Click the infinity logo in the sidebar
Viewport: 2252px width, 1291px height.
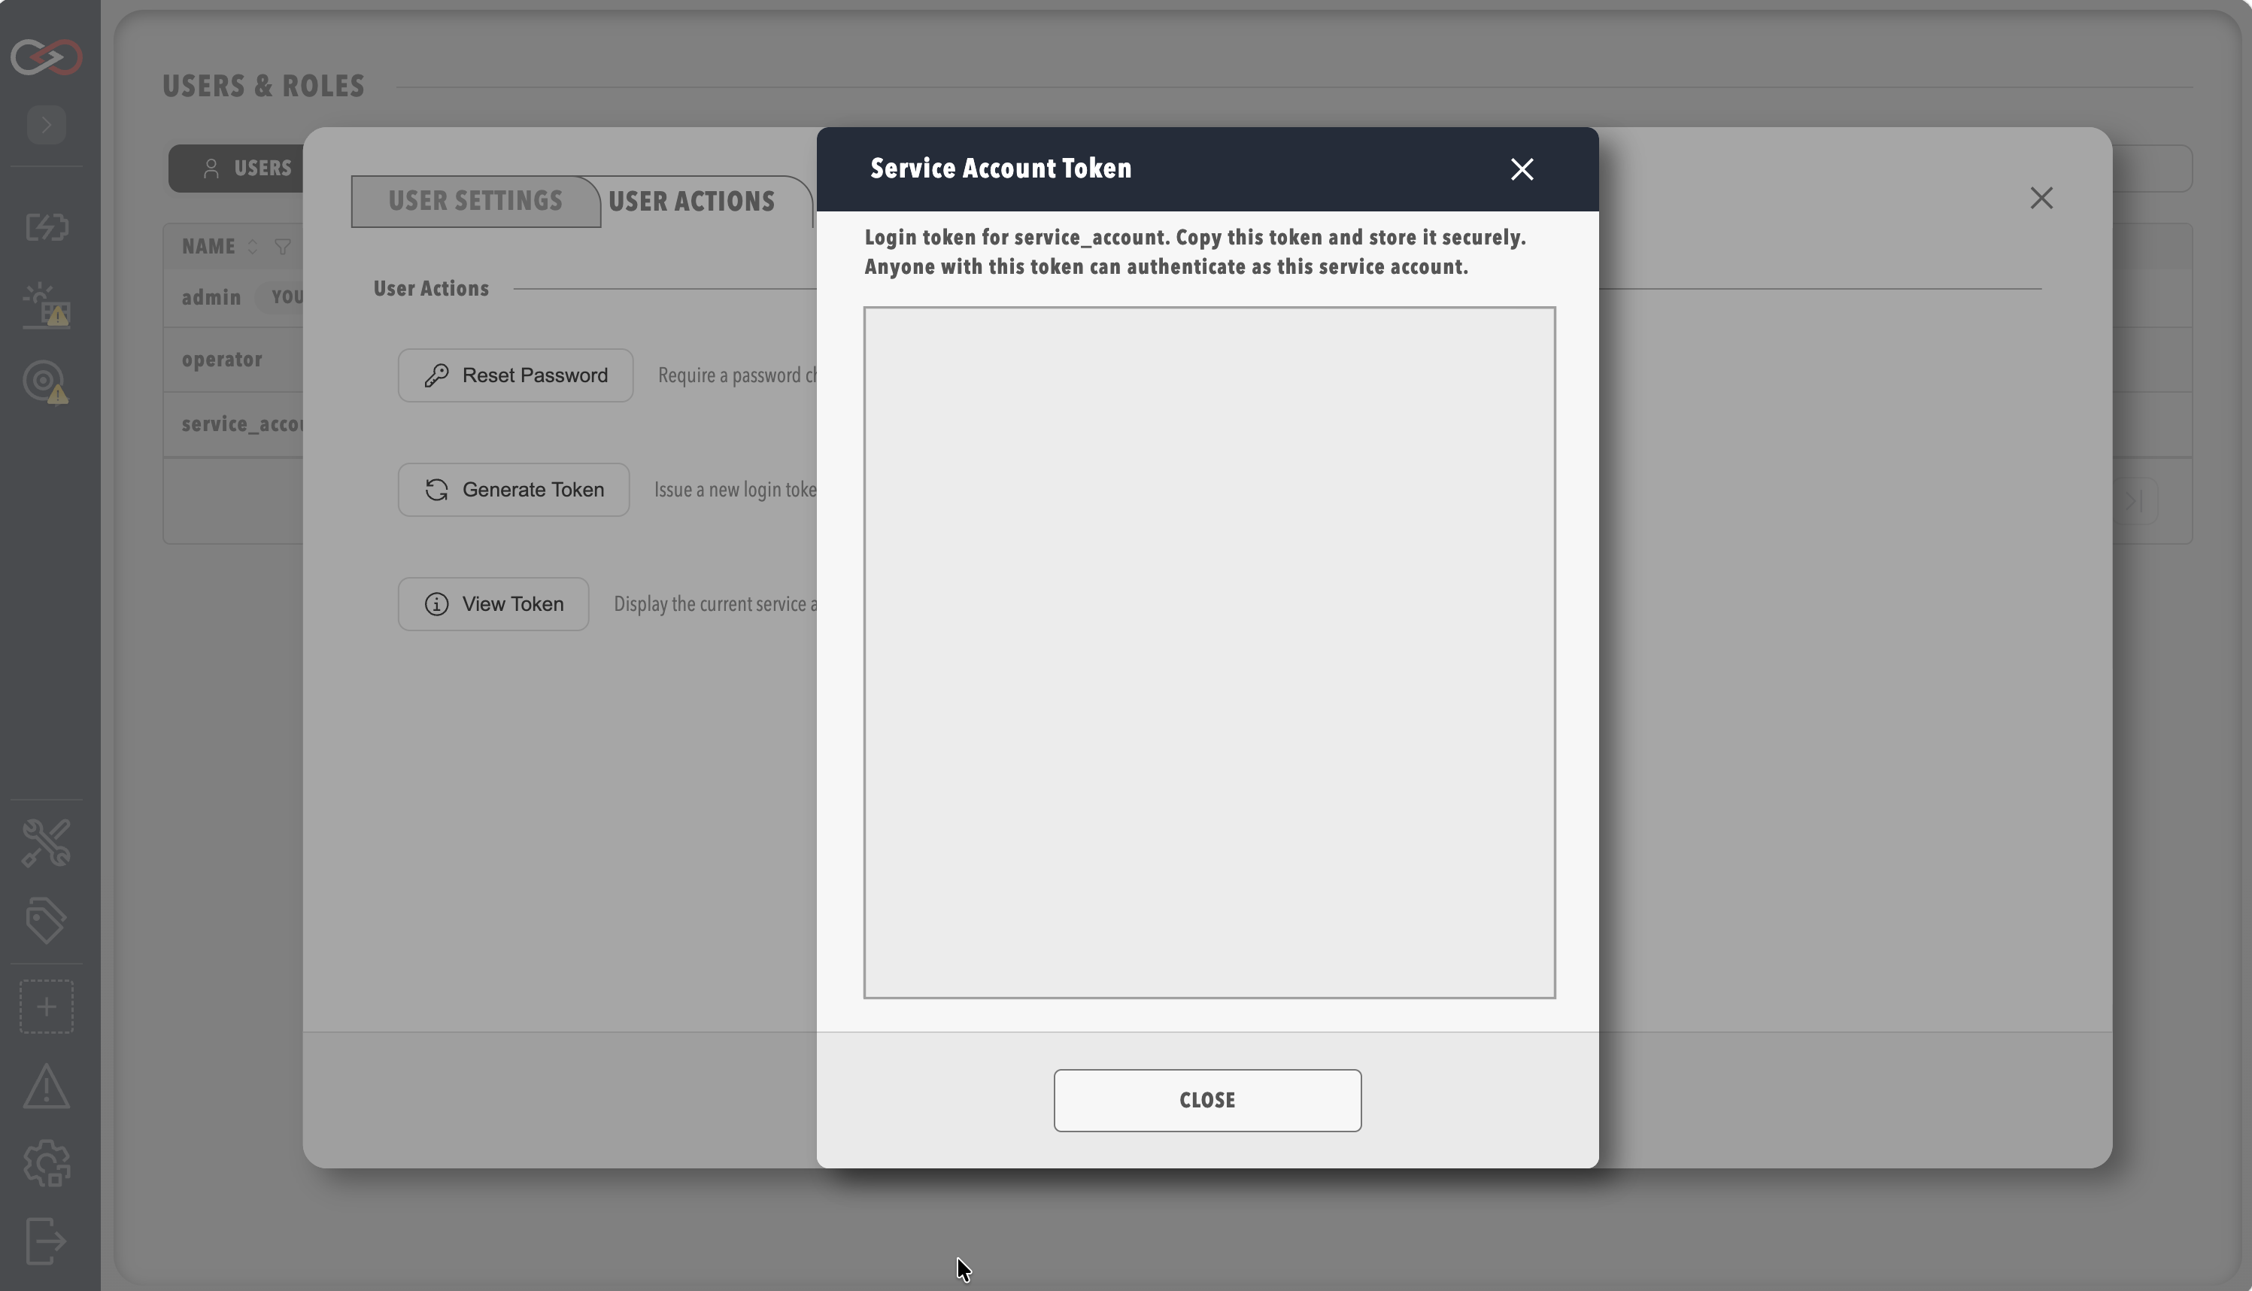(x=47, y=56)
